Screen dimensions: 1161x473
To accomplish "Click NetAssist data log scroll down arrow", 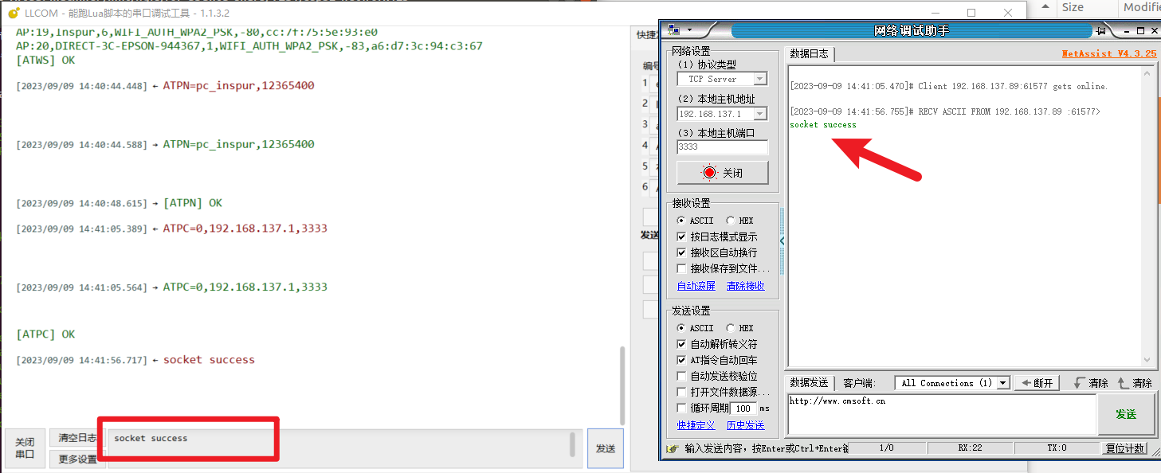I will pyautogui.click(x=1148, y=360).
